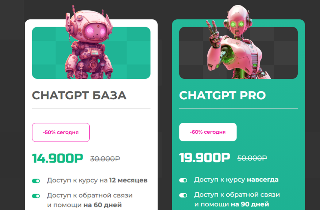Click the -60% сегодня discount badge
Image resolution: width=320 pixels, height=210 pixels.
pyautogui.click(x=208, y=132)
